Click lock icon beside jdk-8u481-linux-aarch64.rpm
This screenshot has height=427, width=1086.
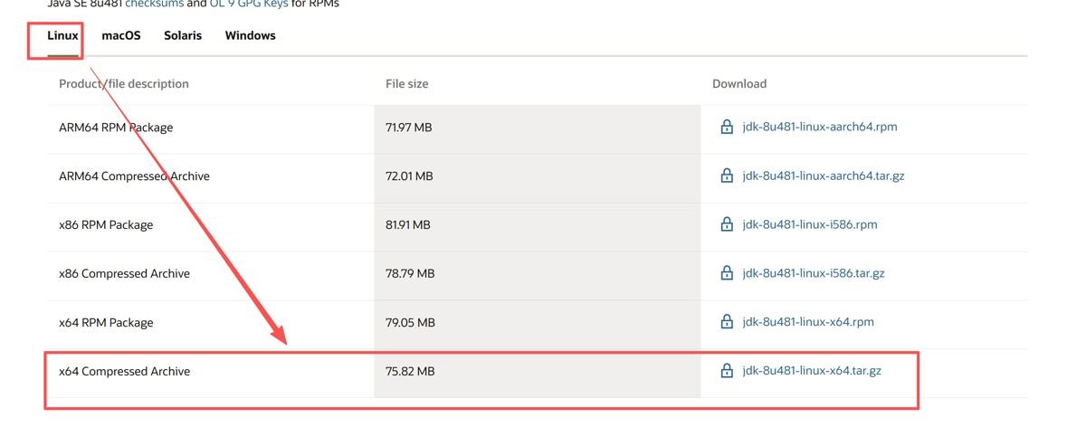(726, 127)
